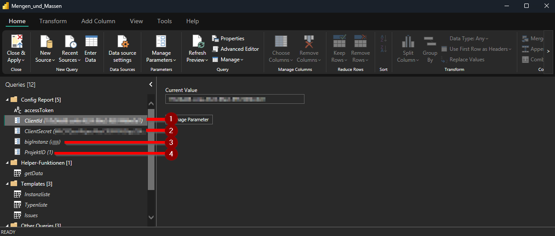Click the Refresh Preview icon

point(197,41)
